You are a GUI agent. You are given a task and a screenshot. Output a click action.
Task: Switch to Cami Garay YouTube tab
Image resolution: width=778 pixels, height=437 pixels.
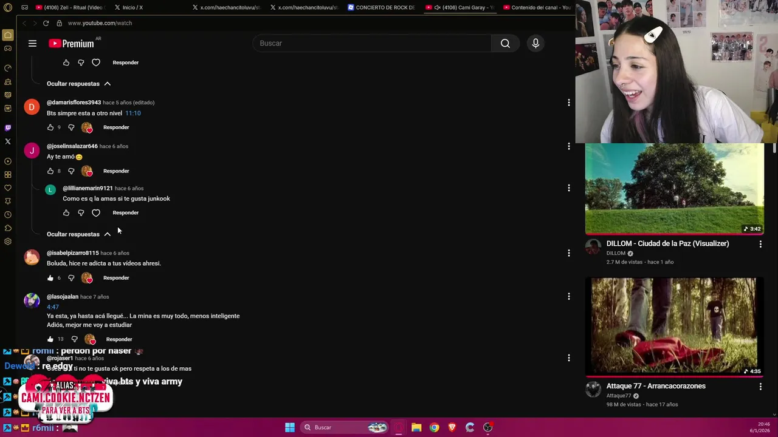pos(460,7)
